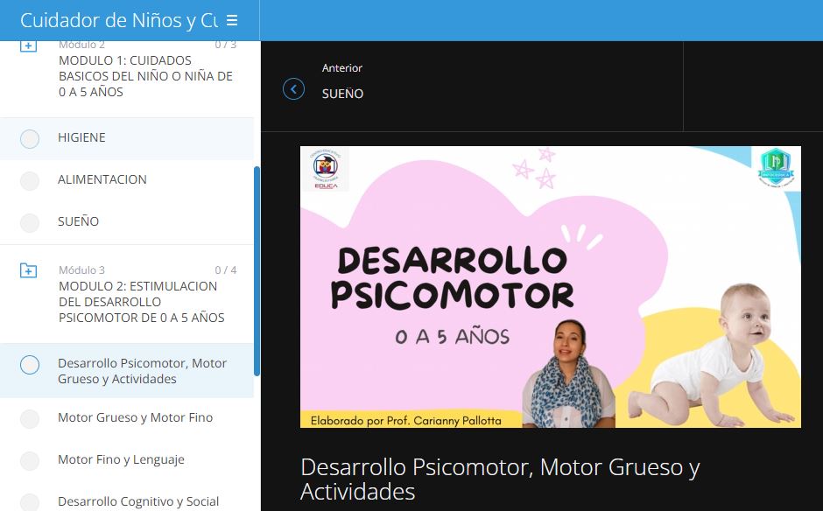Mark HIGIENE lesson completion circle
Viewport: 823px width, 511px height.
[x=30, y=138]
